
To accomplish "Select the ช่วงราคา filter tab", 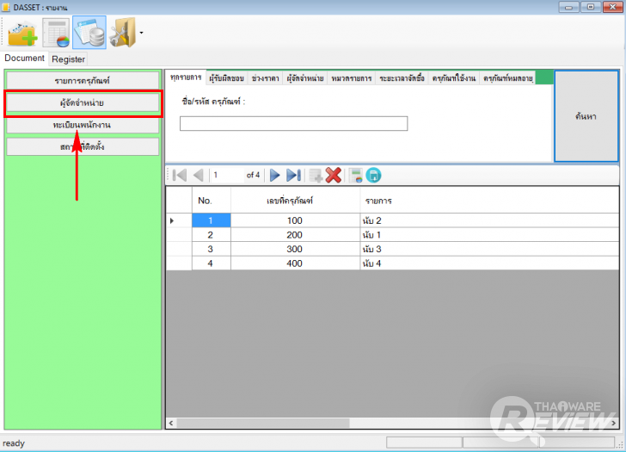I will (x=265, y=78).
